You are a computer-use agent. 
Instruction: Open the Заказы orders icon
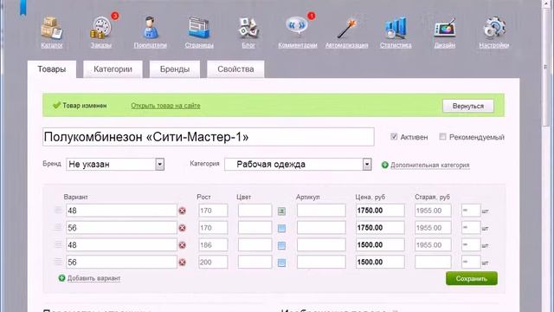pyautogui.click(x=101, y=28)
